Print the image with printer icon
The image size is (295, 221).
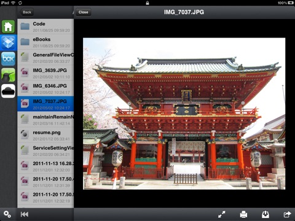coord(243,214)
